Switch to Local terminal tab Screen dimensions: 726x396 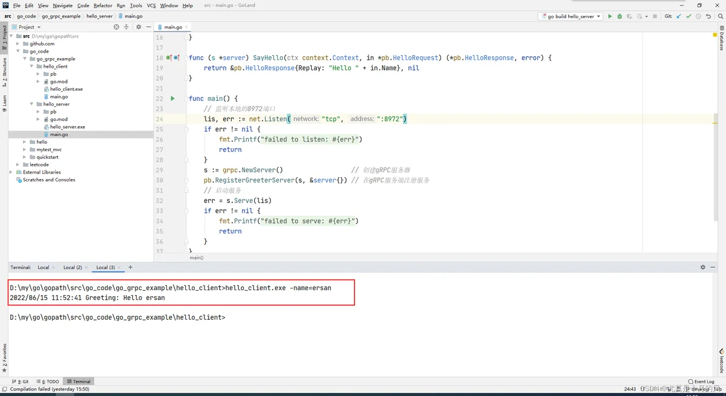click(43, 267)
